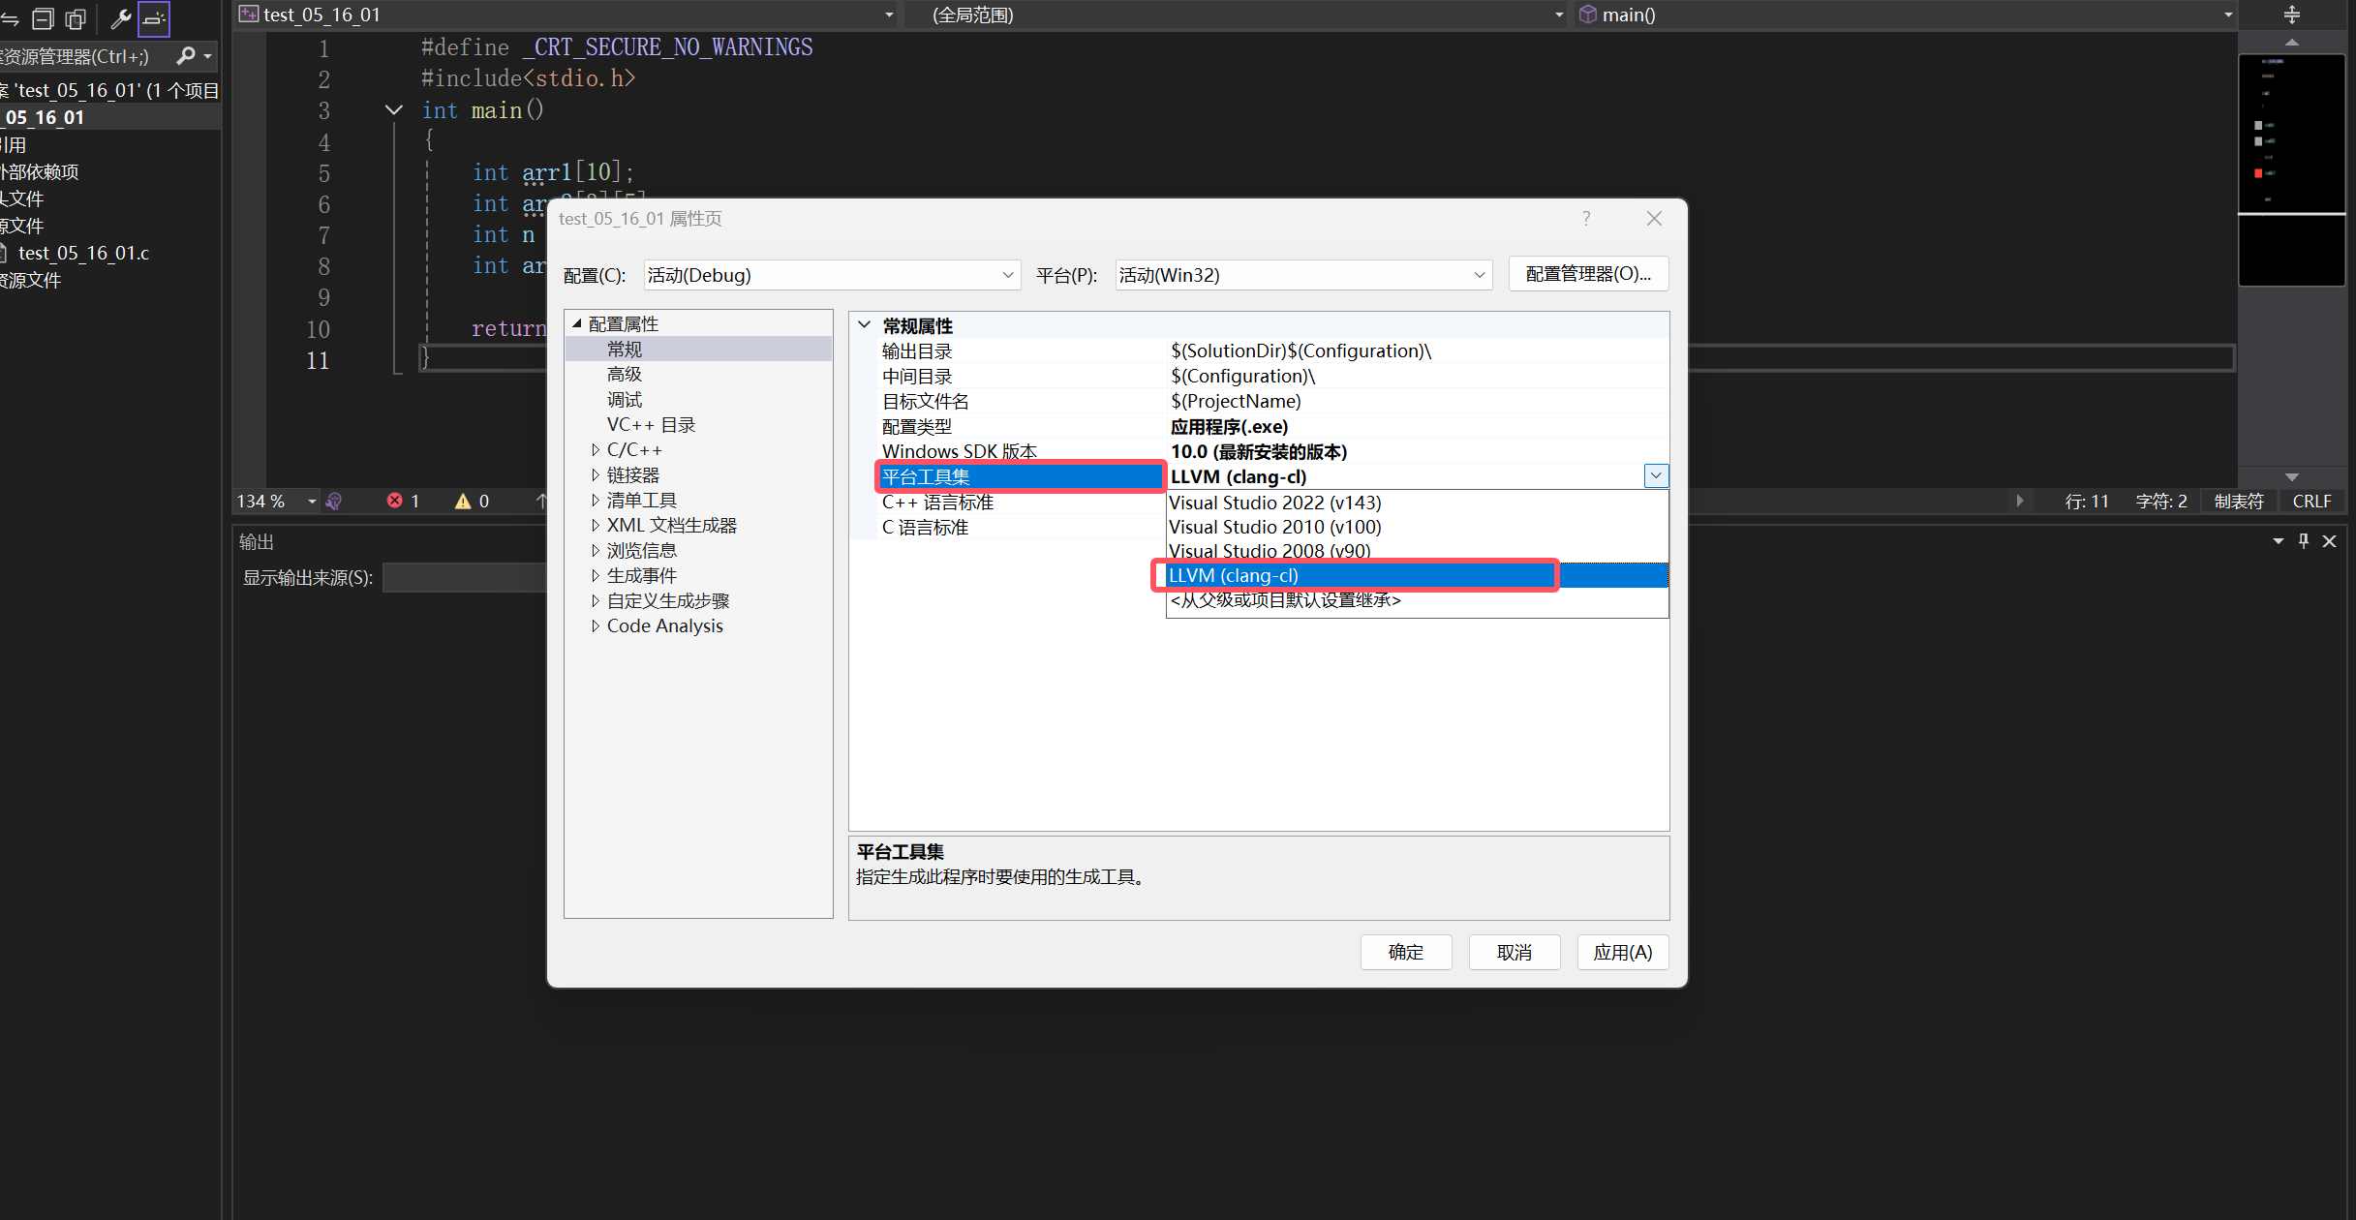2356x1220 pixels.
Task: Open the 平台(P) platform dropdown
Action: [1479, 275]
